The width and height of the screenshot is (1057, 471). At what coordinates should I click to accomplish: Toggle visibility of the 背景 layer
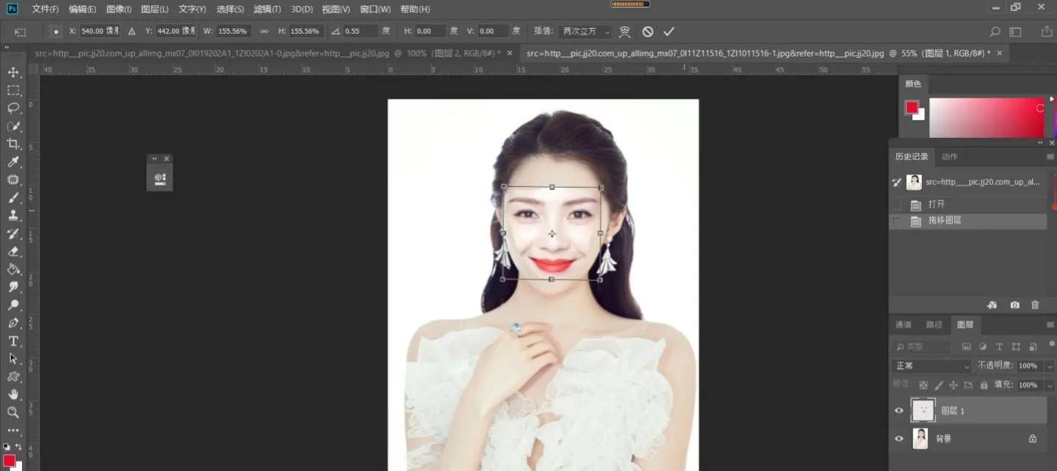[x=898, y=439]
